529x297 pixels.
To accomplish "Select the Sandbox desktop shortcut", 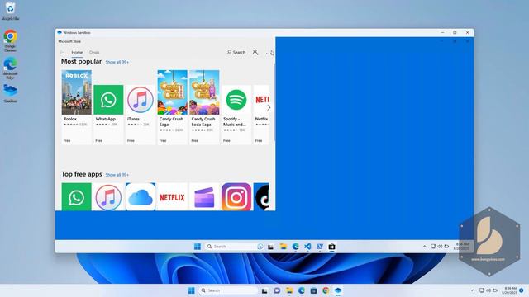I will [x=11, y=93].
